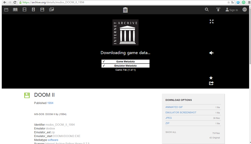Click the upload arrow icon
This screenshot has height=144, width=251.
pyautogui.click(x=218, y=10)
